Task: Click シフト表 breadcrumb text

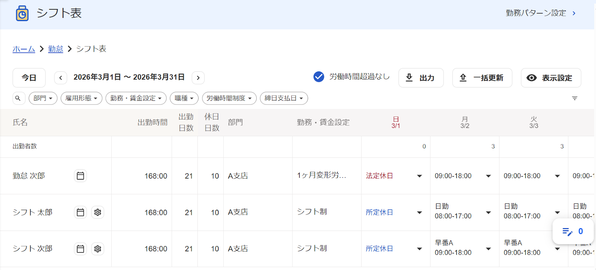Action: (x=91, y=49)
